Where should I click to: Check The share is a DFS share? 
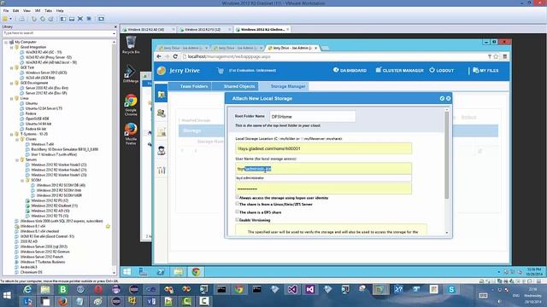(238, 211)
